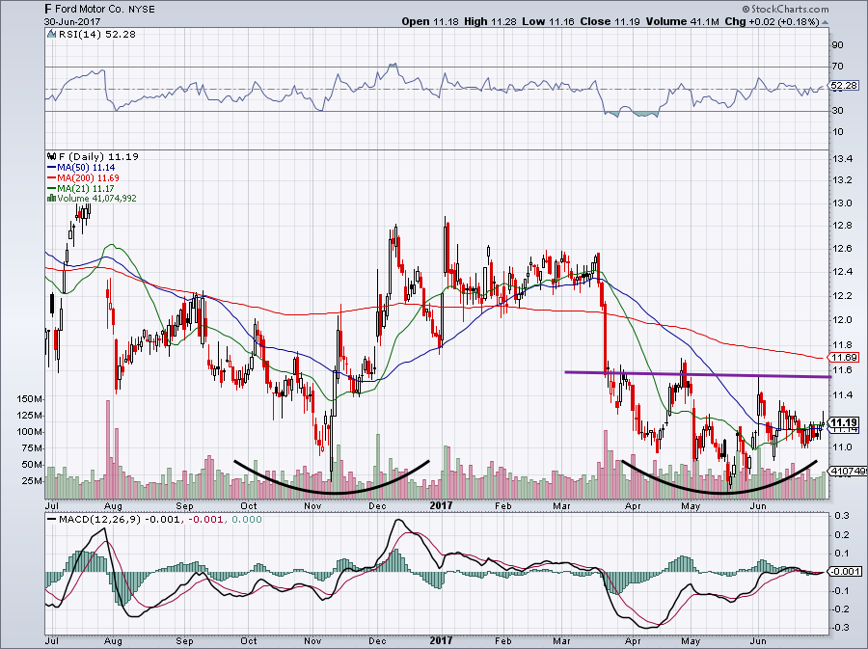
Task: Click the blue MA(50) legend line
Action: click(x=51, y=167)
